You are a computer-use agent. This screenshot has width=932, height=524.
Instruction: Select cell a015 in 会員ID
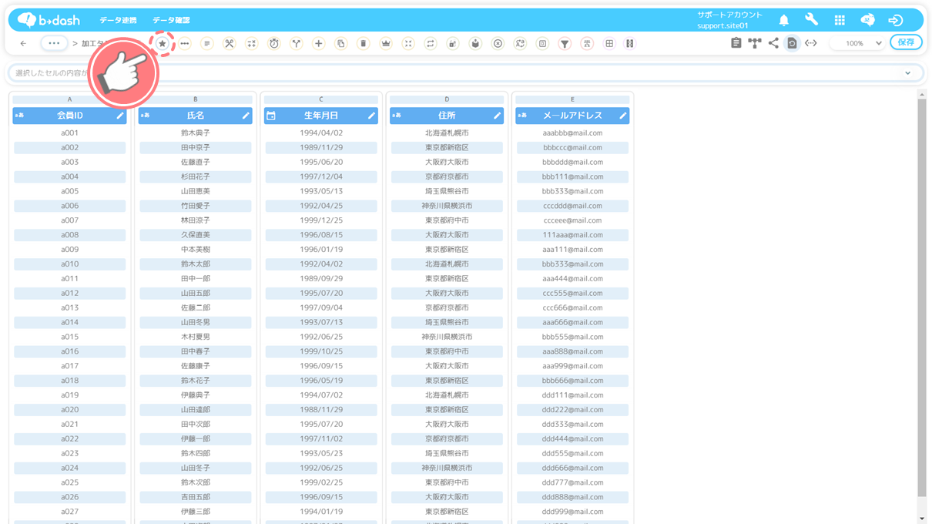(69, 337)
